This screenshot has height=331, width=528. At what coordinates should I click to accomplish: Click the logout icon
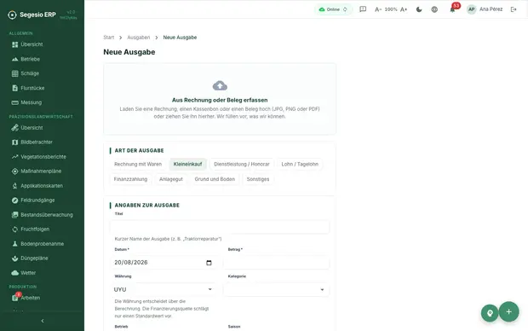[514, 9]
